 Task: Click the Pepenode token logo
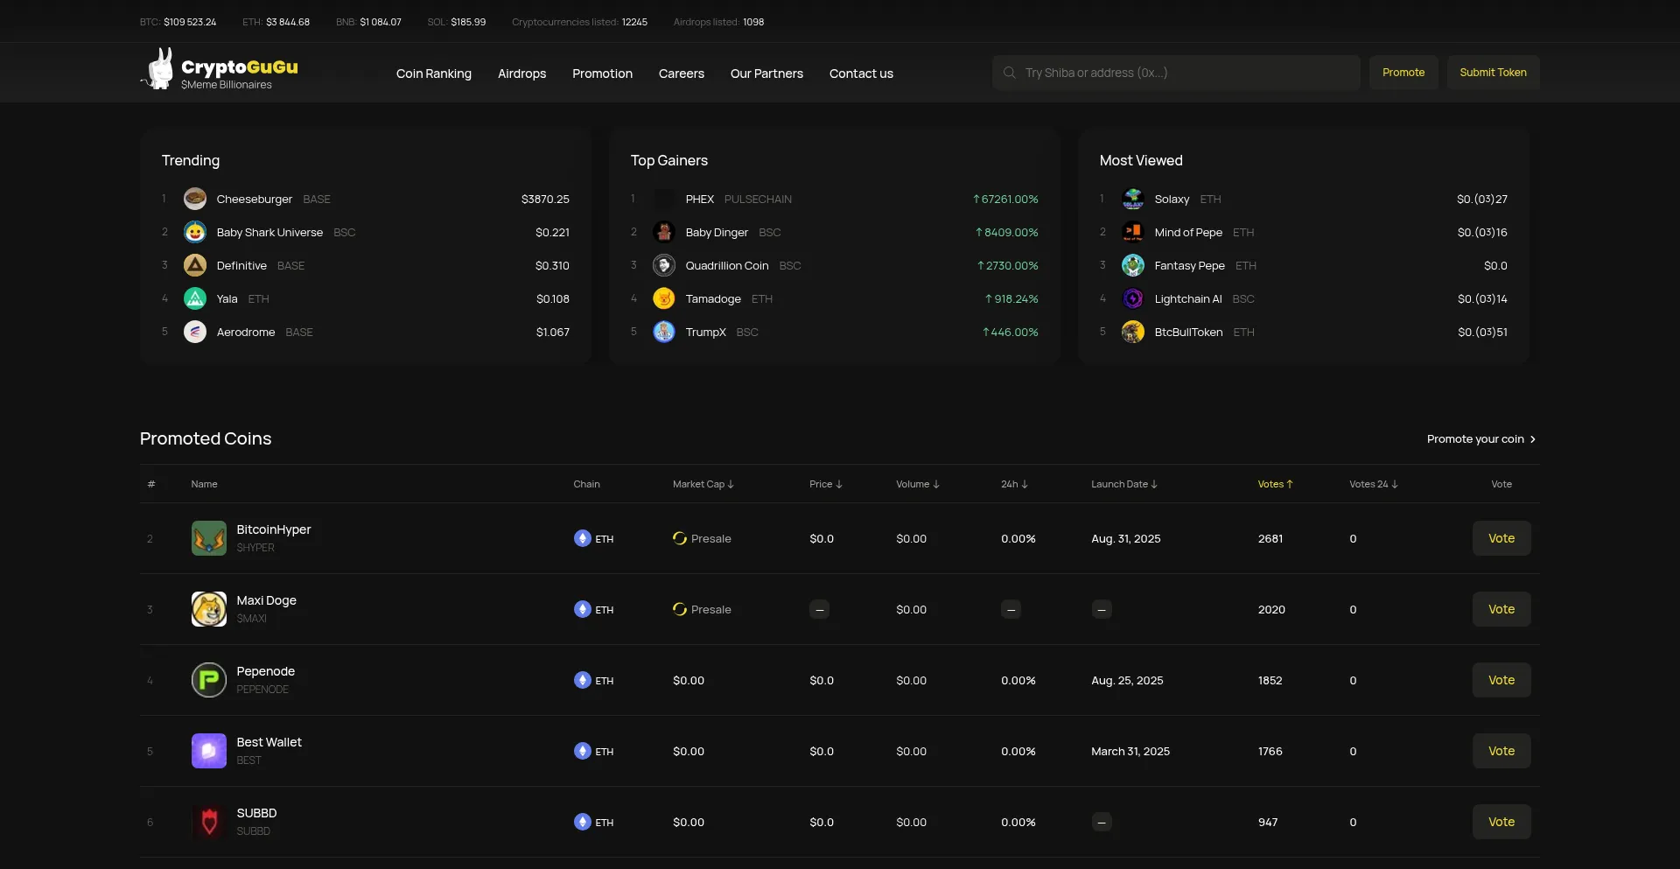tap(209, 680)
